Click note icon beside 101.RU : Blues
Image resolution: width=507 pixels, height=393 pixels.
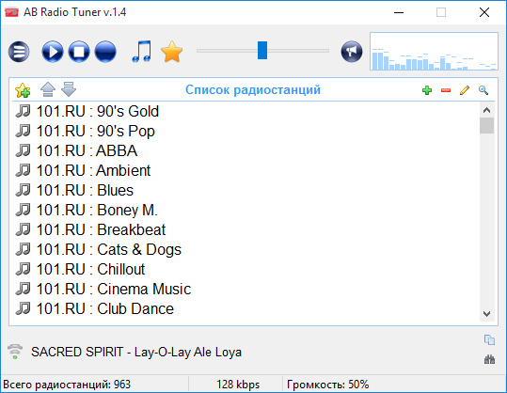(x=23, y=190)
